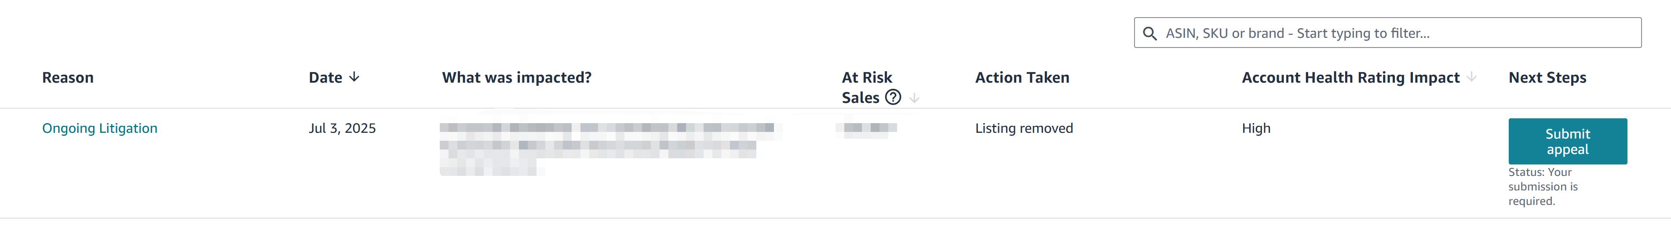1671x230 pixels.
Task: Click the Jul 3, 2025 date cell
Action: tap(343, 128)
